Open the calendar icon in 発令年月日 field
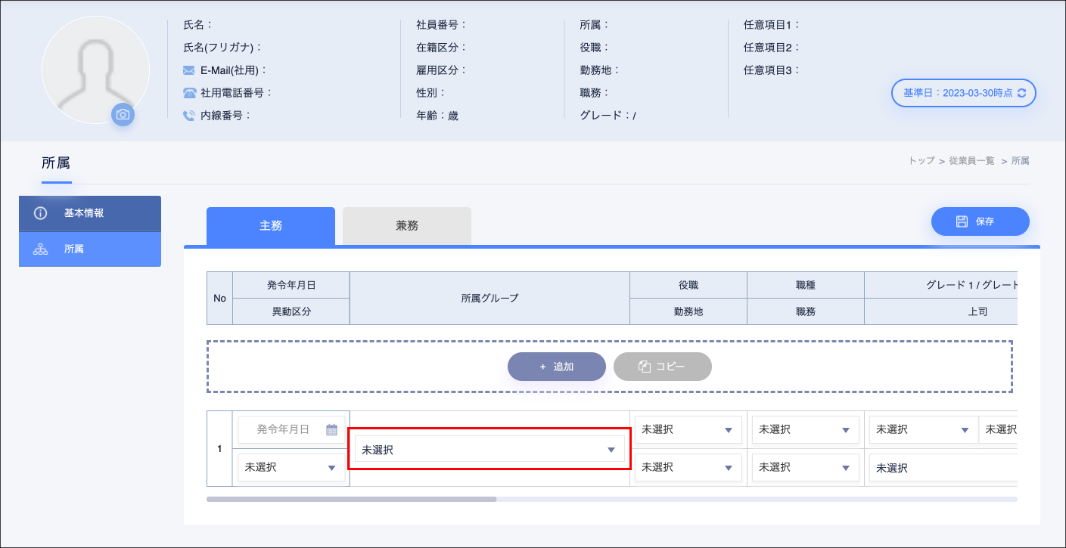This screenshot has width=1066, height=548. pyautogui.click(x=331, y=429)
